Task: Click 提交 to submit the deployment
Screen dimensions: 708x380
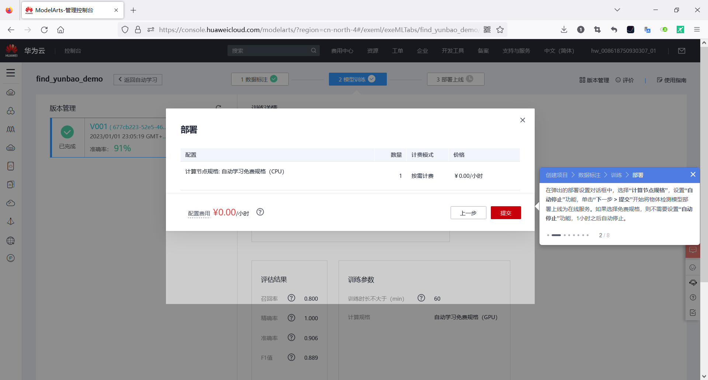Action: (506, 213)
